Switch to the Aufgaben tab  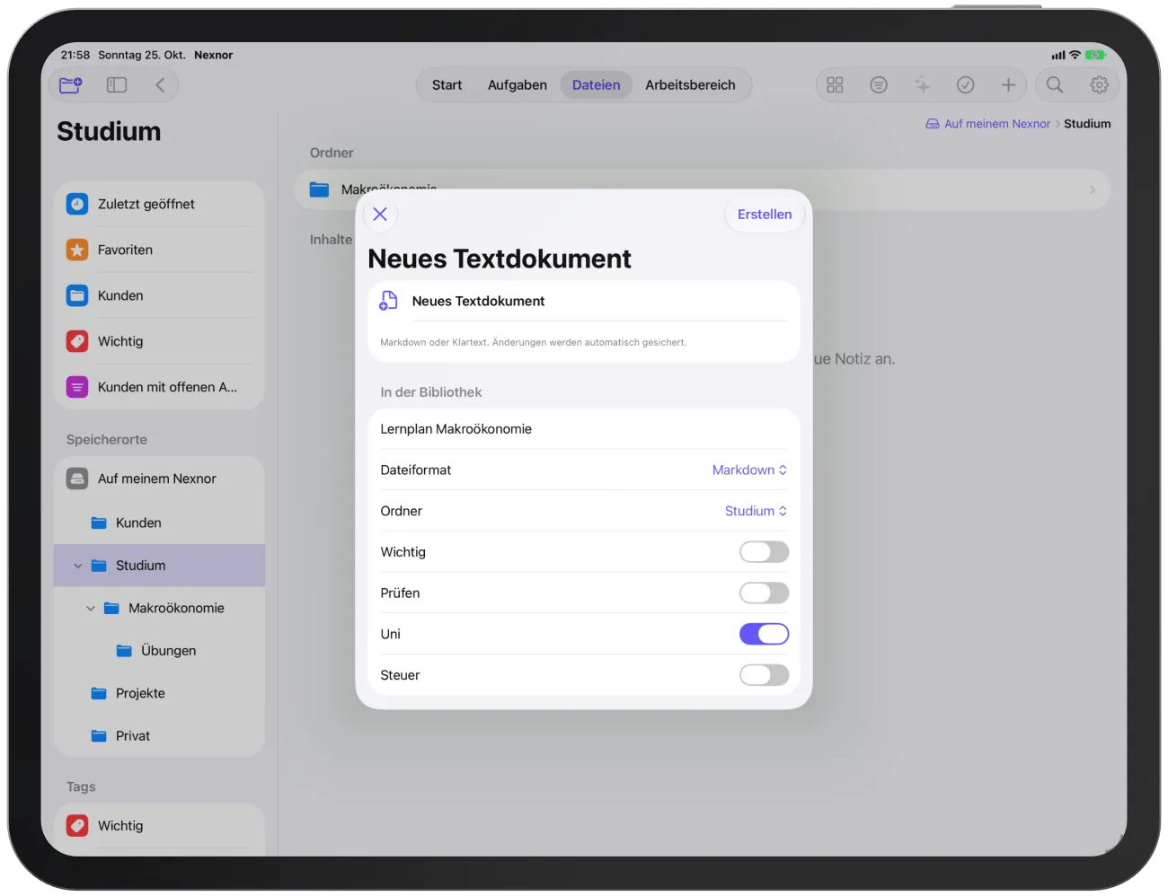click(518, 85)
